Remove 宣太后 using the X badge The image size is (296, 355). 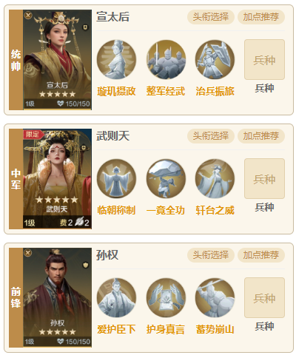[28, 15]
